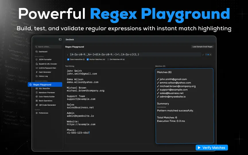The height and width of the screenshot is (155, 248).
Task: Open JSON Formatter via its braces icon
Action: pyautogui.click(x=37, y=59)
